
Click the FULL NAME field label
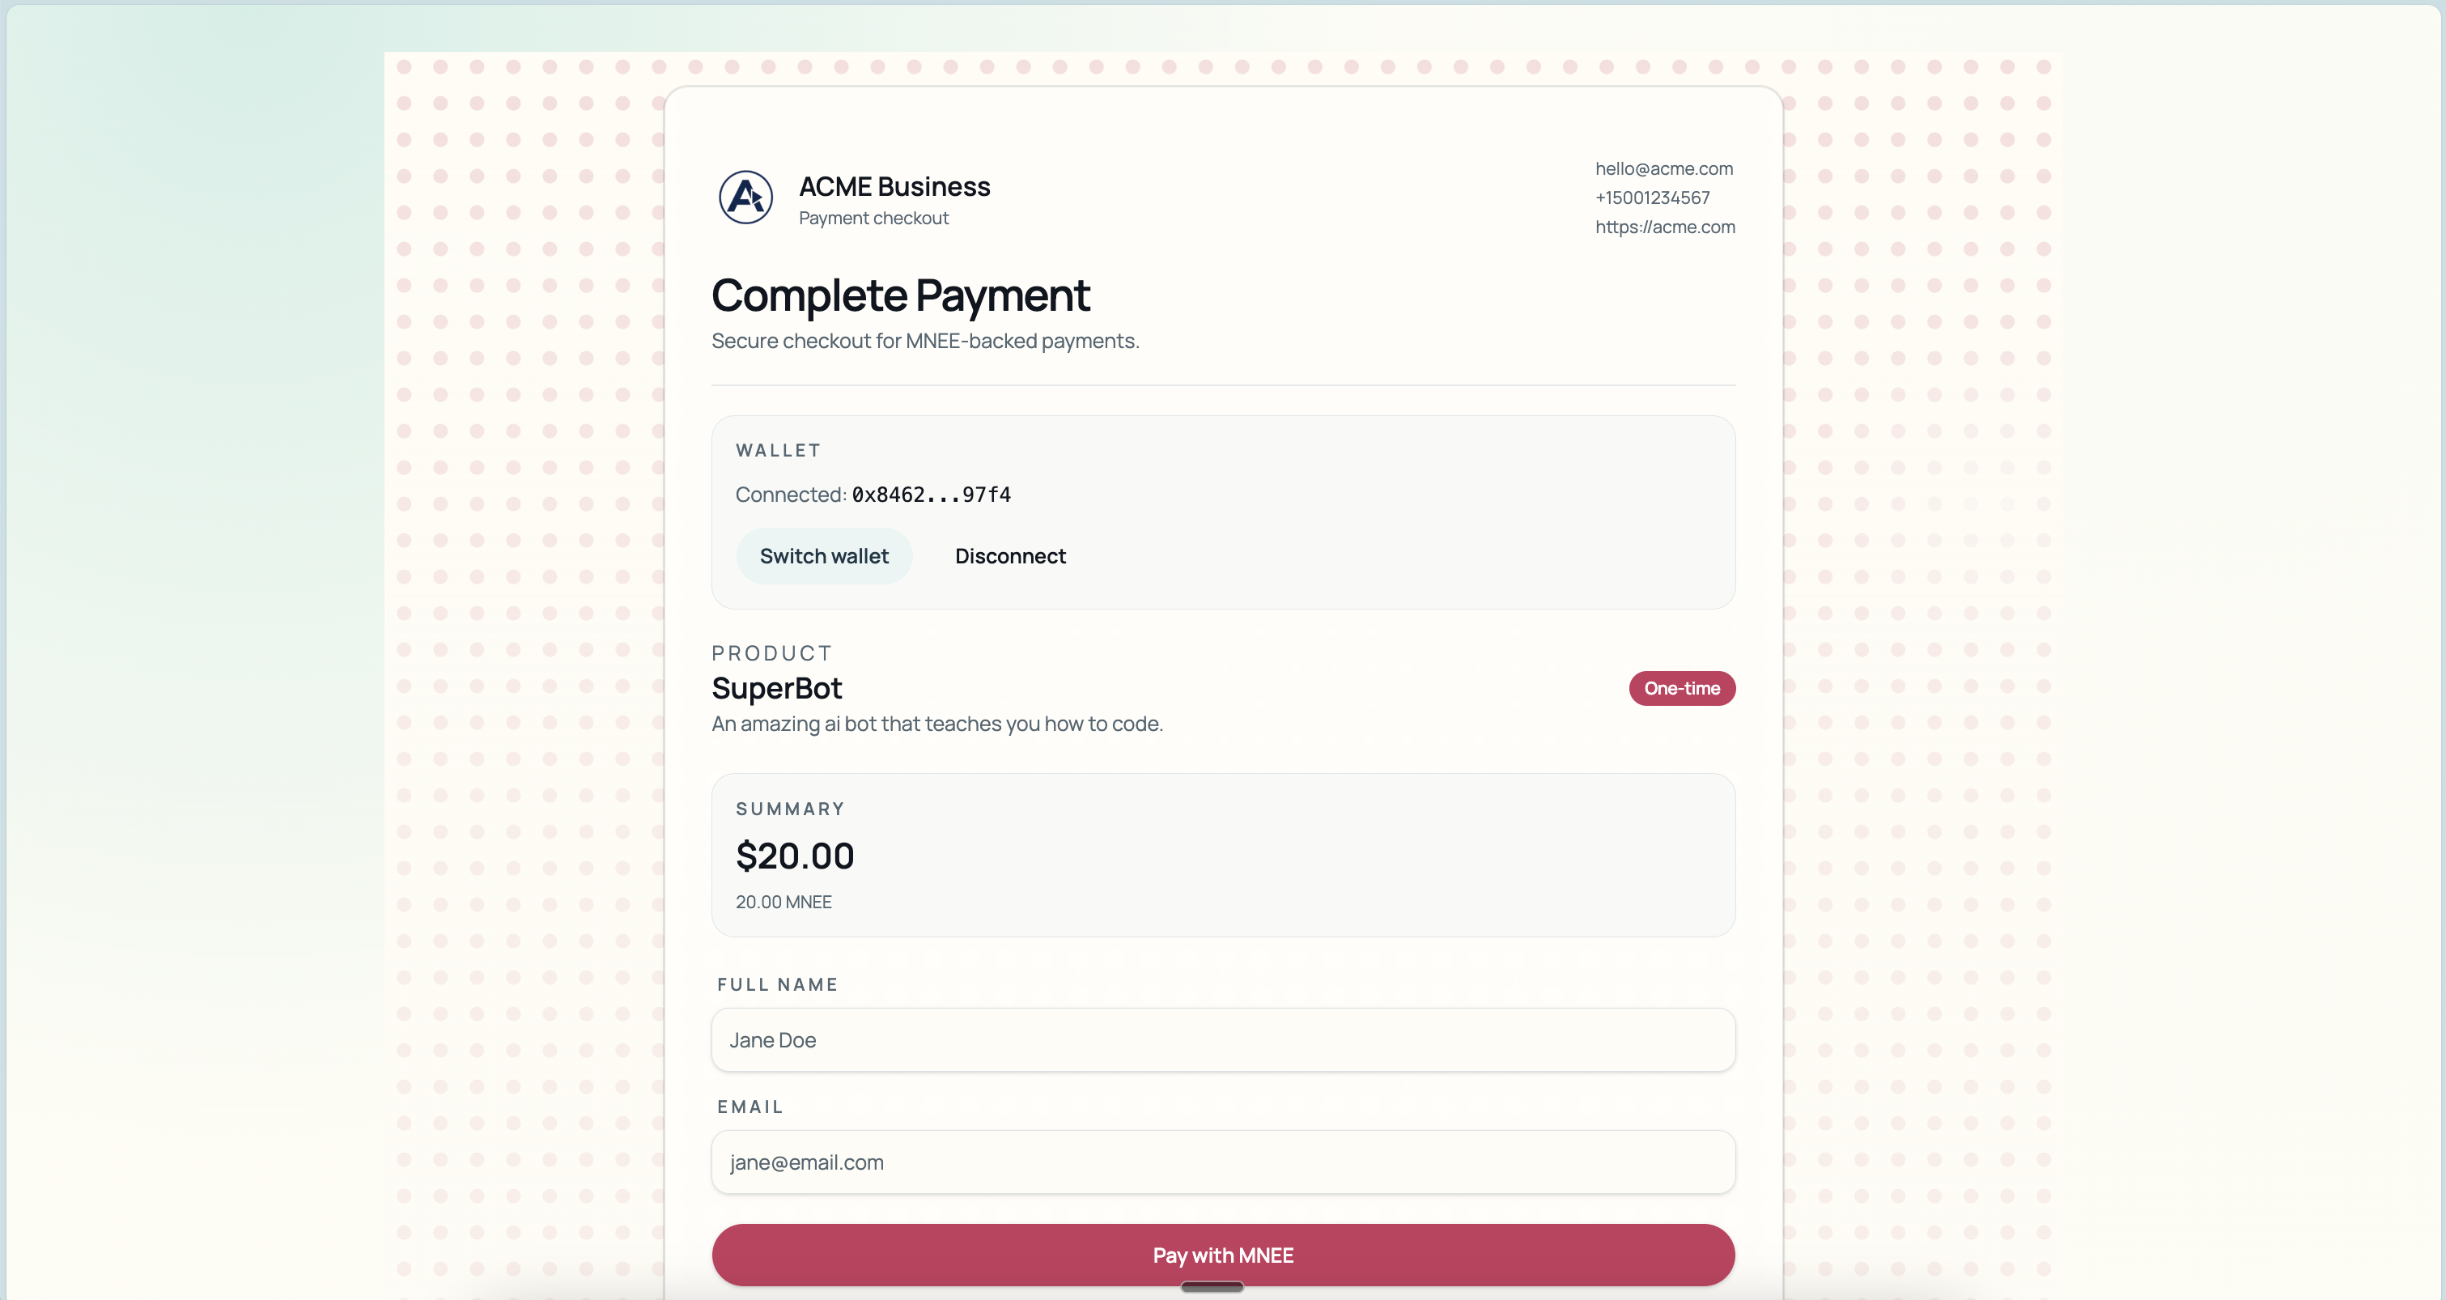tap(778, 985)
